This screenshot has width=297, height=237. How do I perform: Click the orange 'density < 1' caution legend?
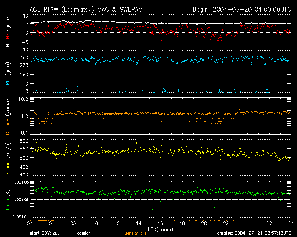coord(136,233)
